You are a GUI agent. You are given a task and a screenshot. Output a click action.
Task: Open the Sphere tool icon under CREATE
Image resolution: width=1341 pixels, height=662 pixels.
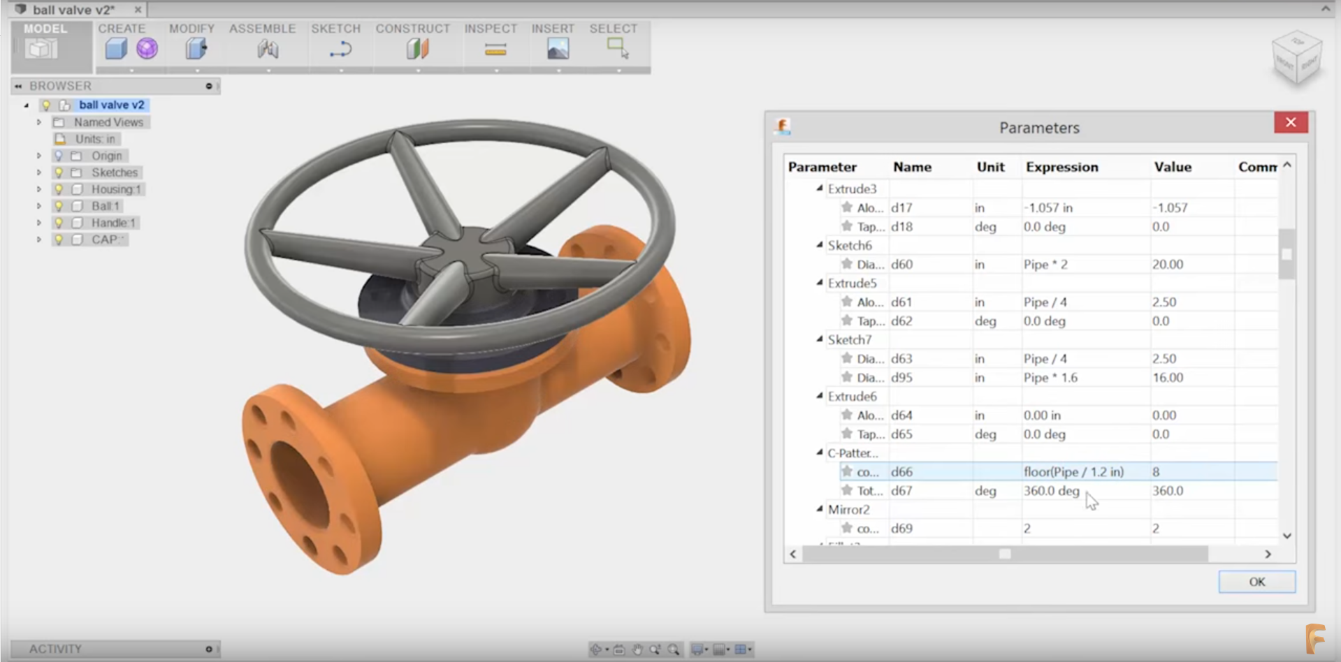click(x=147, y=47)
